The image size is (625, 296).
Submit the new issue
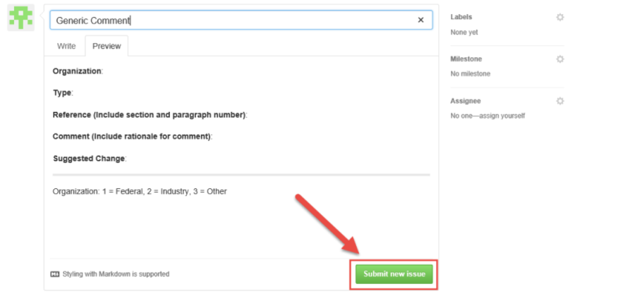pos(394,274)
